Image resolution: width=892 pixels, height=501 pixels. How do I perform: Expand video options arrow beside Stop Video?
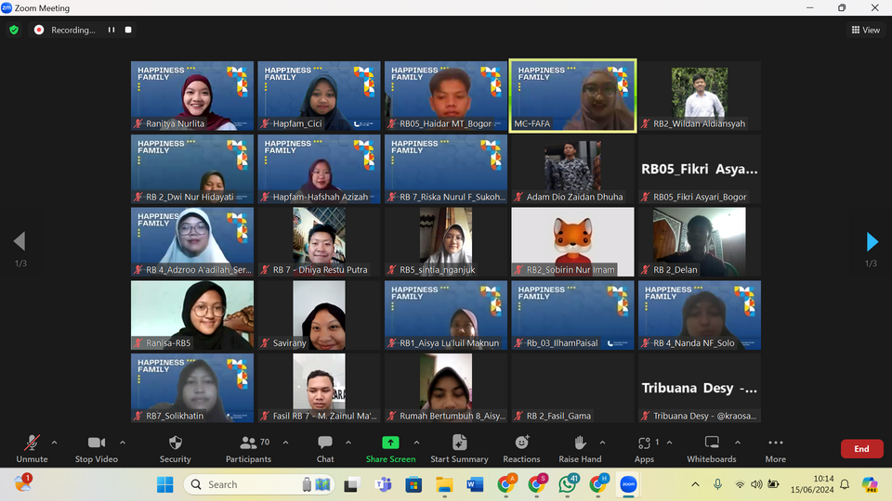coord(123,443)
